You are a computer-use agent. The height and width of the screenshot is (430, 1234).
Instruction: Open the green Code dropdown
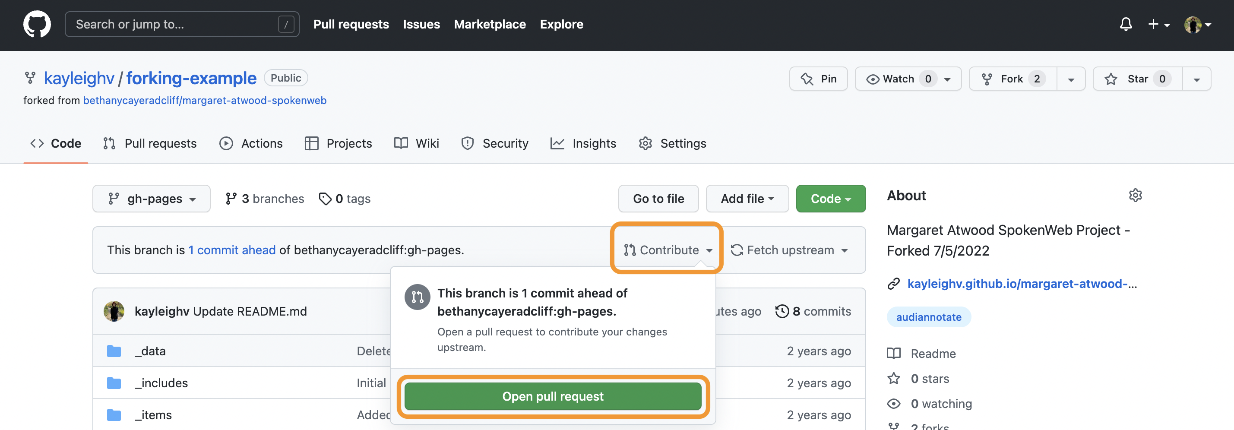click(831, 198)
